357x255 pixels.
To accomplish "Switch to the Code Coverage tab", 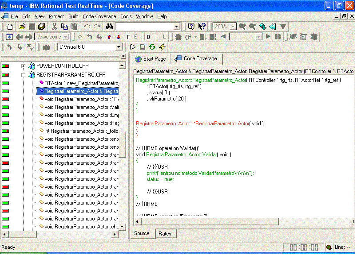I will click(196, 58).
